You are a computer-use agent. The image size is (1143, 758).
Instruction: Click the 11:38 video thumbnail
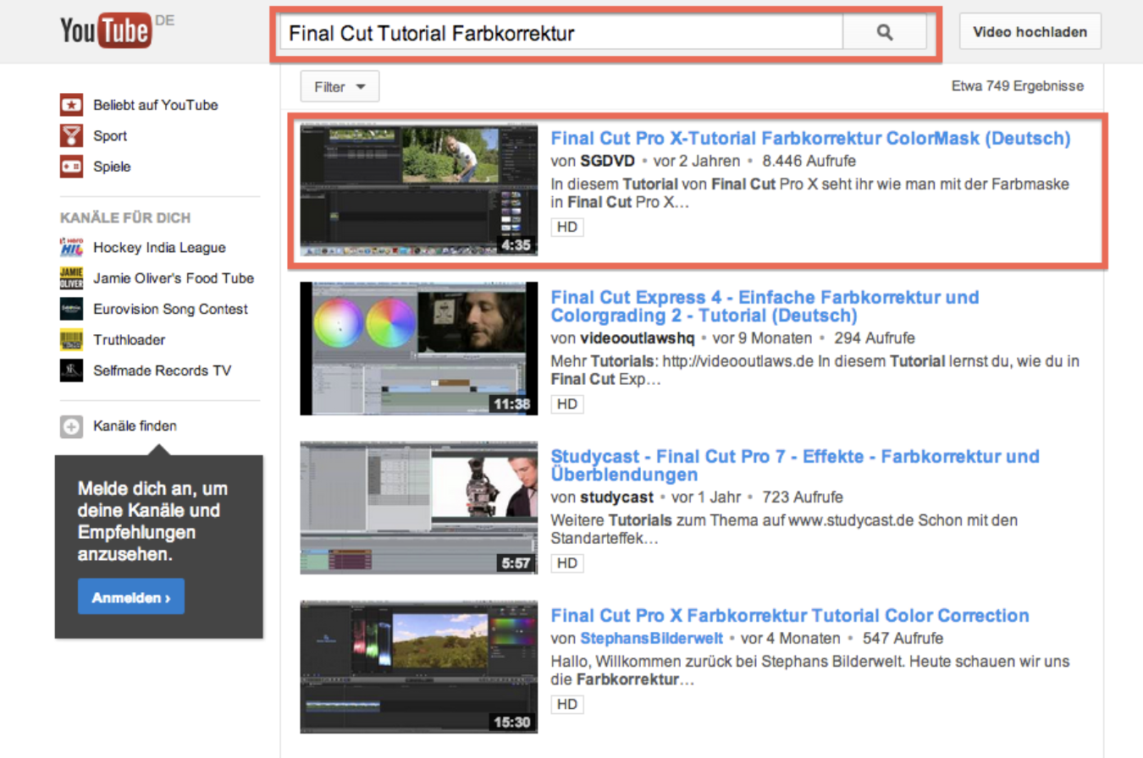419,349
